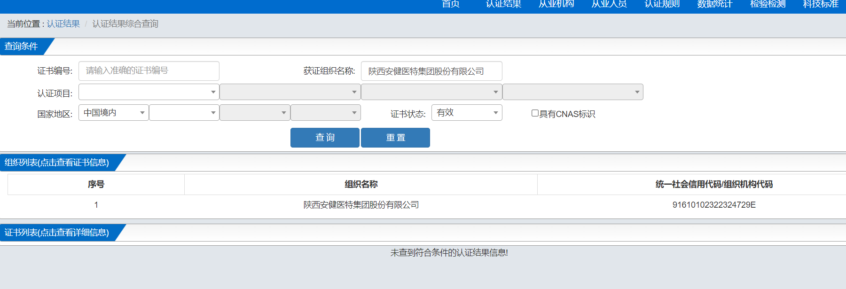Click the 组织名称 column header
This screenshot has width=846, height=289.
[361, 184]
